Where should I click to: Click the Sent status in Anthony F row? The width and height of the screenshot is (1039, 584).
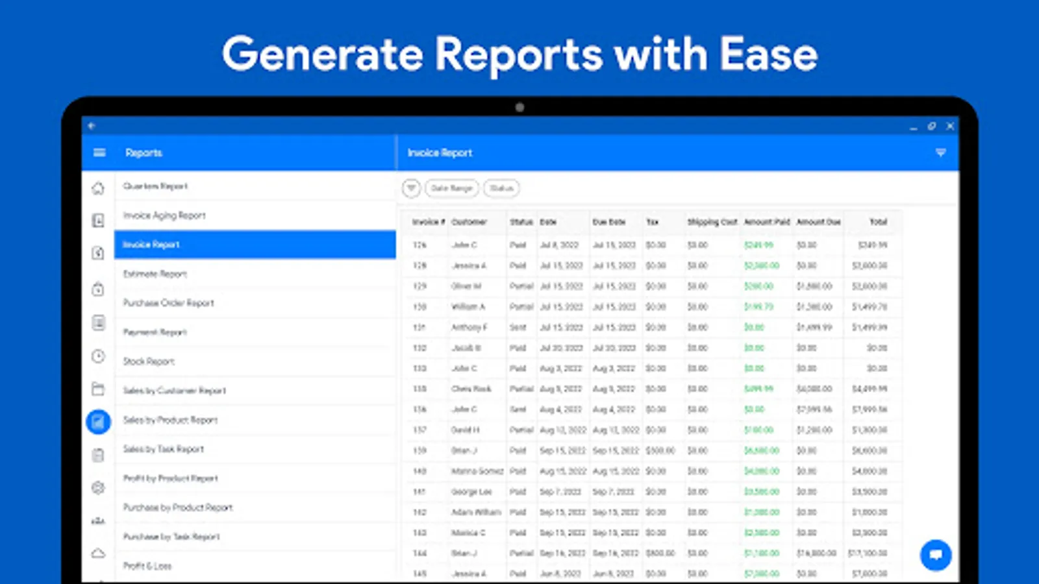pyautogui.click(x=518, y=327)
